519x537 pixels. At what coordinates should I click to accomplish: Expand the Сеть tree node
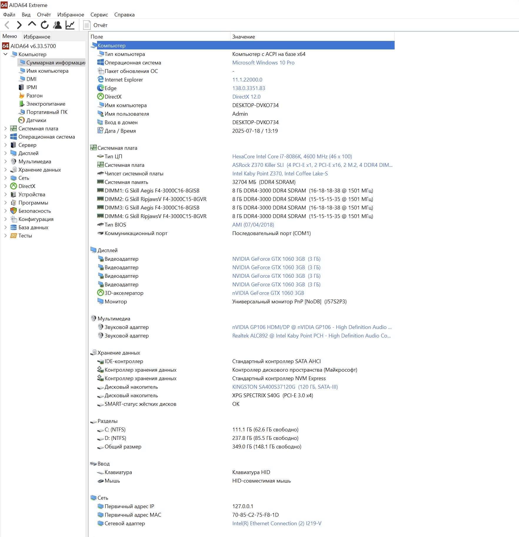coord(5,178)
